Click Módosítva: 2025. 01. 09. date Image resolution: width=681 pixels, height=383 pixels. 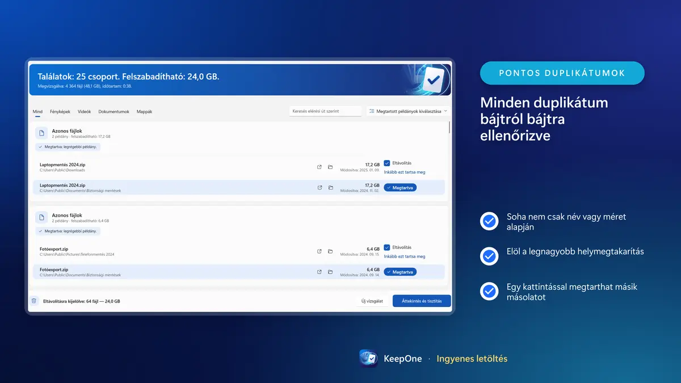(360, 170)
